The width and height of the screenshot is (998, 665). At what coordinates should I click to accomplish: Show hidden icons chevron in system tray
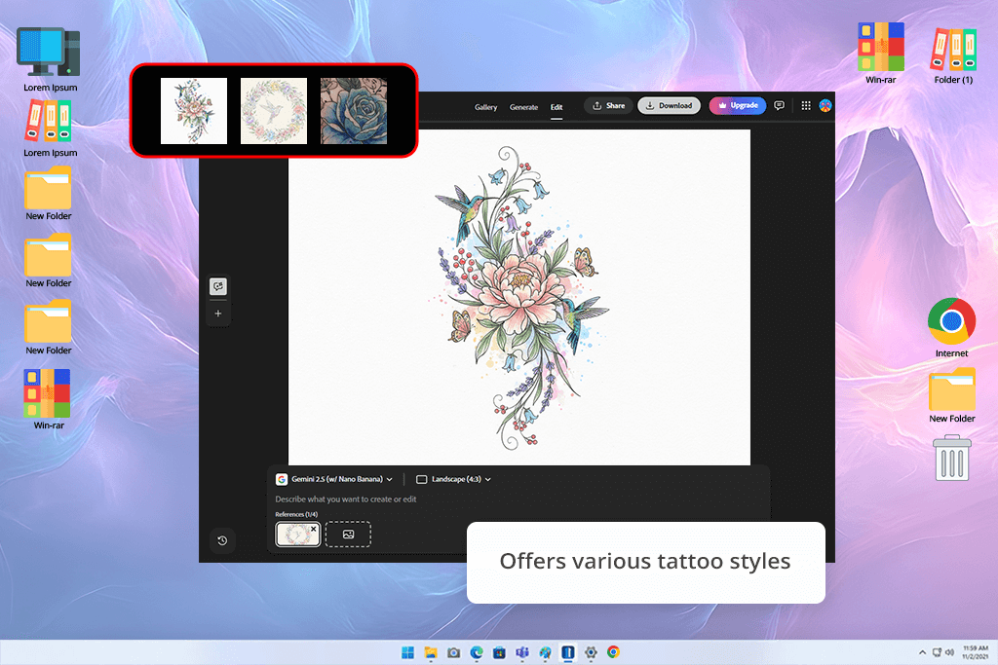[x=922, y=652]
